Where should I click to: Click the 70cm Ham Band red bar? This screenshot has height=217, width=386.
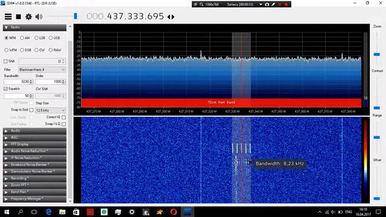coord(221,102)
